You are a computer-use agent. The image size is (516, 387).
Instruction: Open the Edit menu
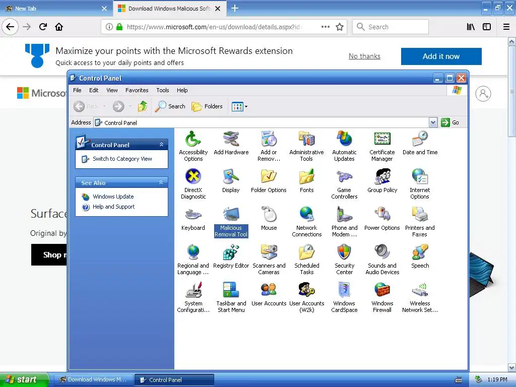(94, 90)
